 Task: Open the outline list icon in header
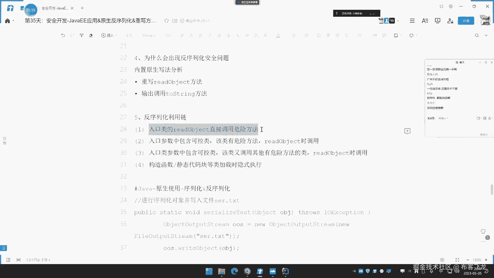pos(412,21)
